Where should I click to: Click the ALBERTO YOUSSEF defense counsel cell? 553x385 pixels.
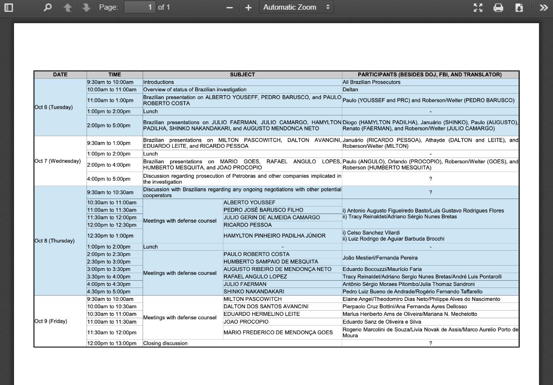click(x=282, y=202)
